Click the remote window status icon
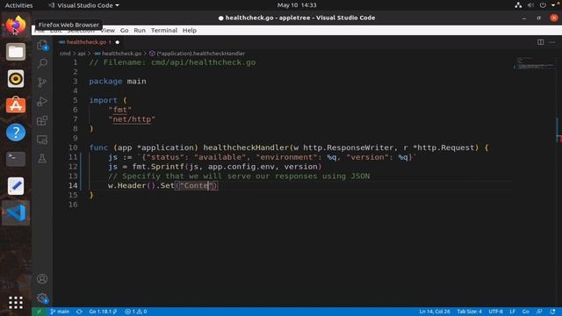Screen dimensions: 562x316 click(x=39, y=312)
